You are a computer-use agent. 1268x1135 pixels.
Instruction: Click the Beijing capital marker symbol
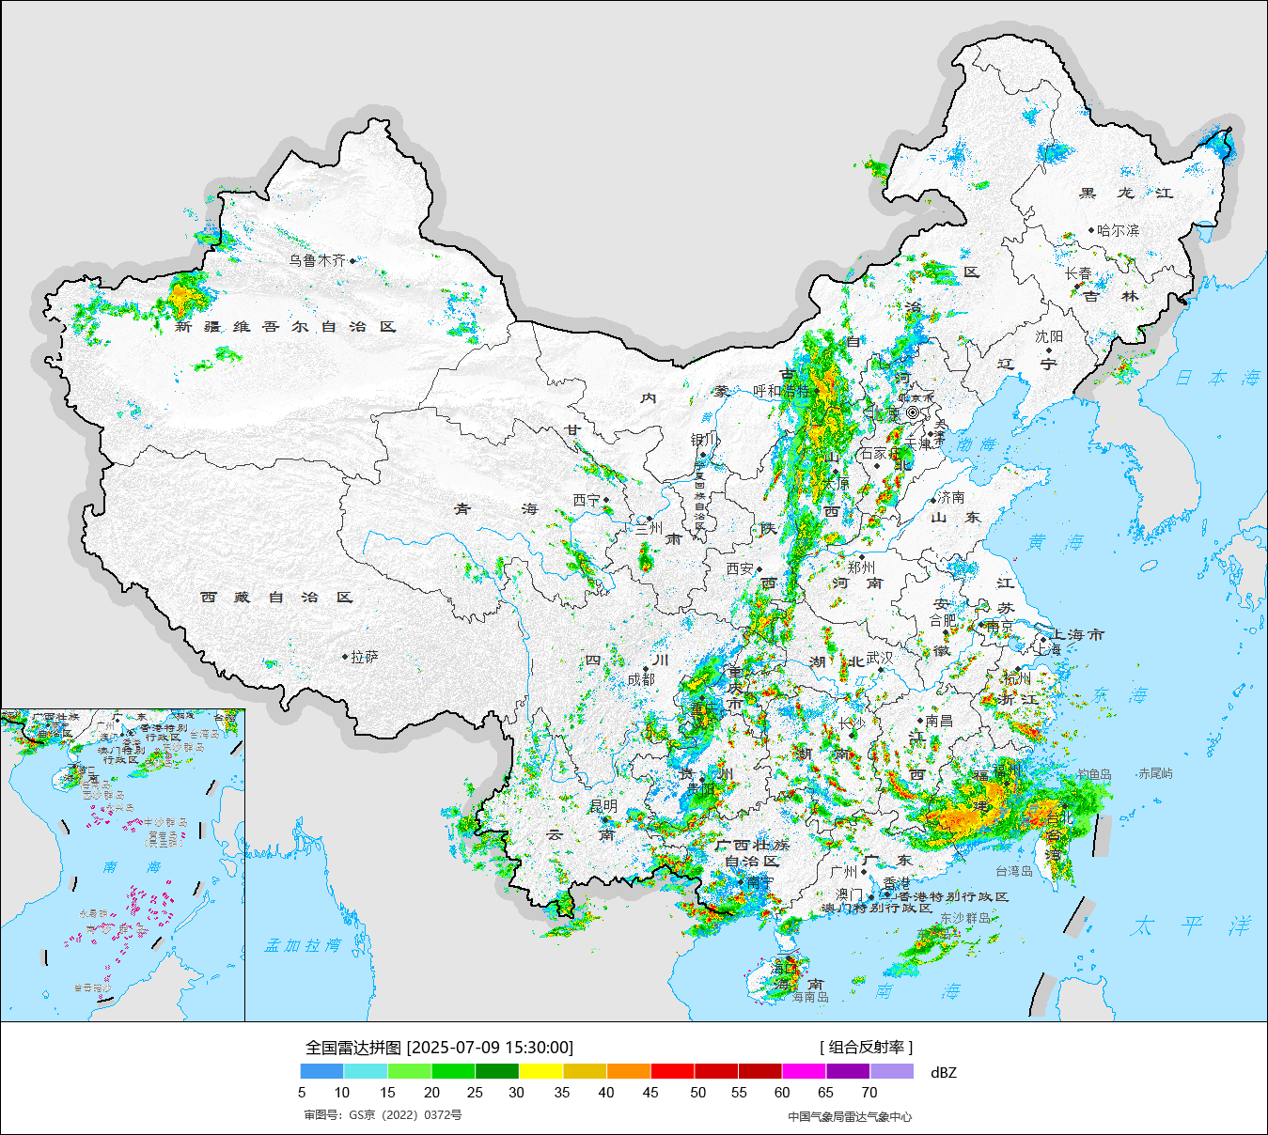(913, 412)
